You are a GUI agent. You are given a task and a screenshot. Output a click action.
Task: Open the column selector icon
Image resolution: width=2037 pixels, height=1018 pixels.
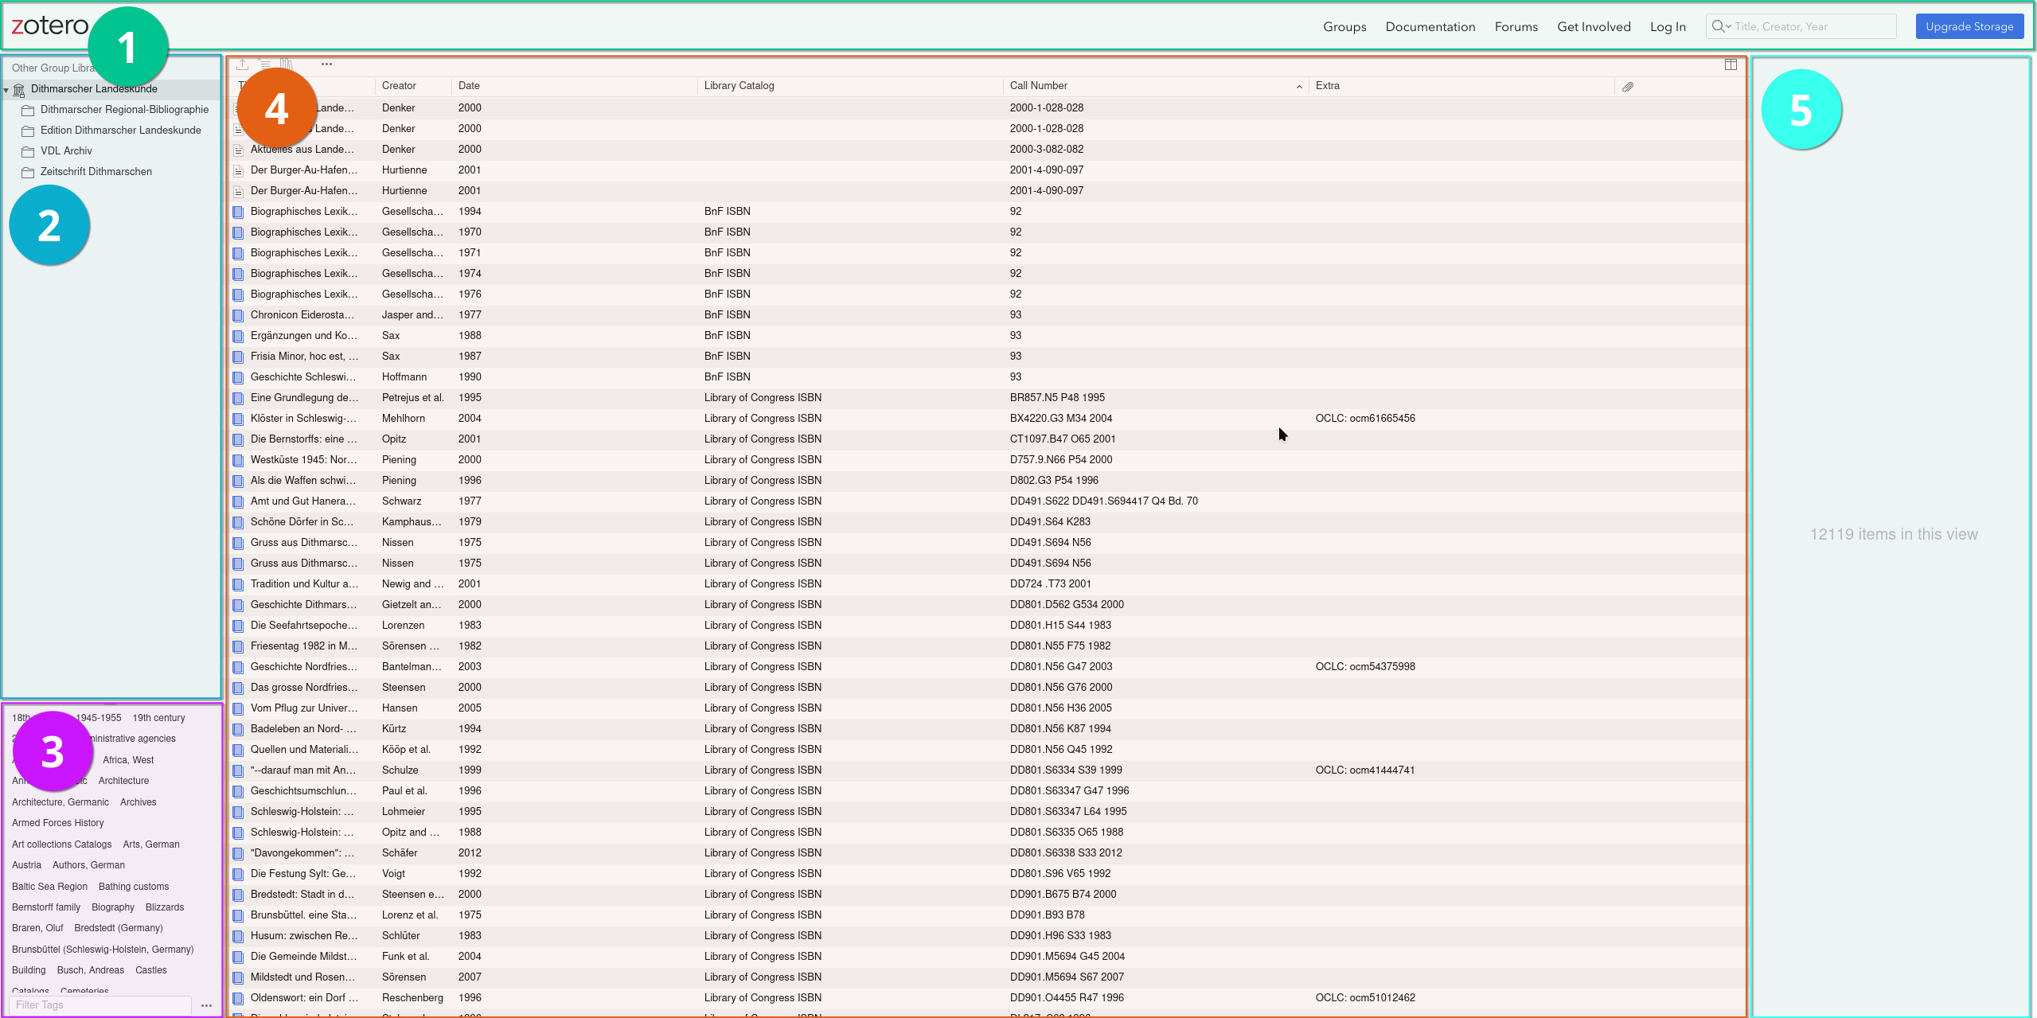tap(1731, 64)
